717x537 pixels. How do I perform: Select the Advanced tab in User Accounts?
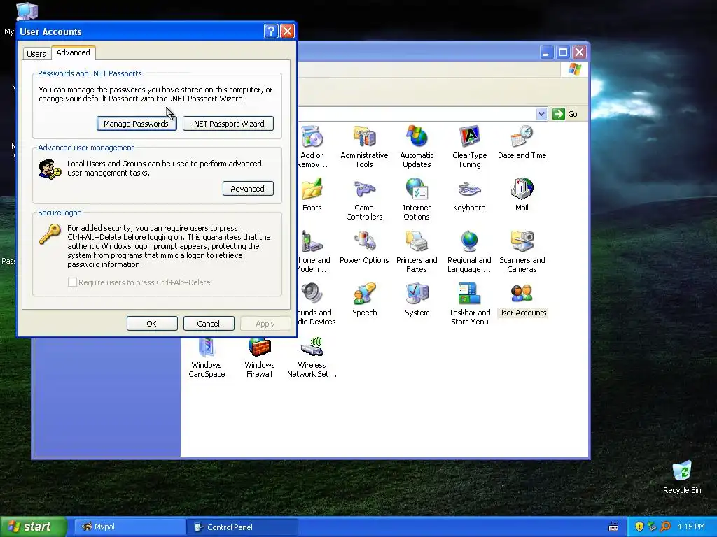click(73, 52)
